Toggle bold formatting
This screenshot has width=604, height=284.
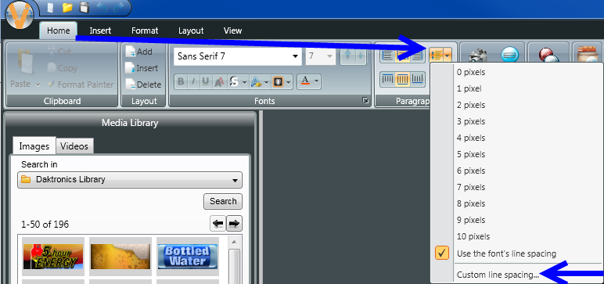coord(181,81)
